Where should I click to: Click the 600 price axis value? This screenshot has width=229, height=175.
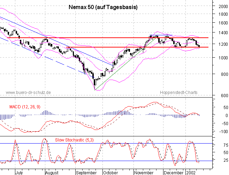(x=224, y=96)
